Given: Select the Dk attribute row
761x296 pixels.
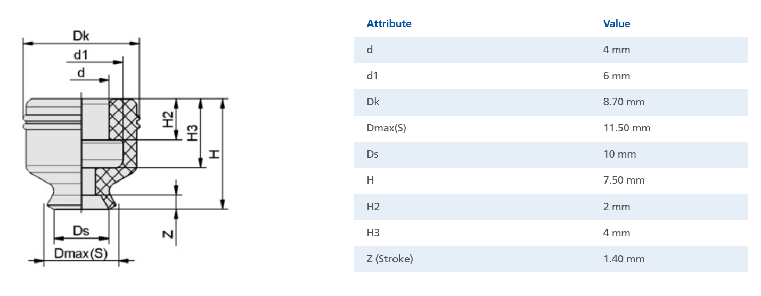Looking at the screenshot, I should point(551,102).
